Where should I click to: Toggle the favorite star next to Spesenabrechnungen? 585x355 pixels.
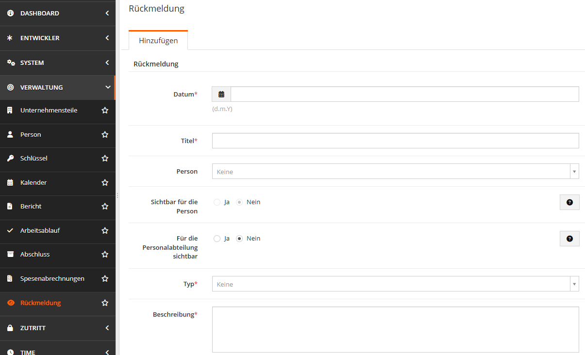click(x=105, y=278)
